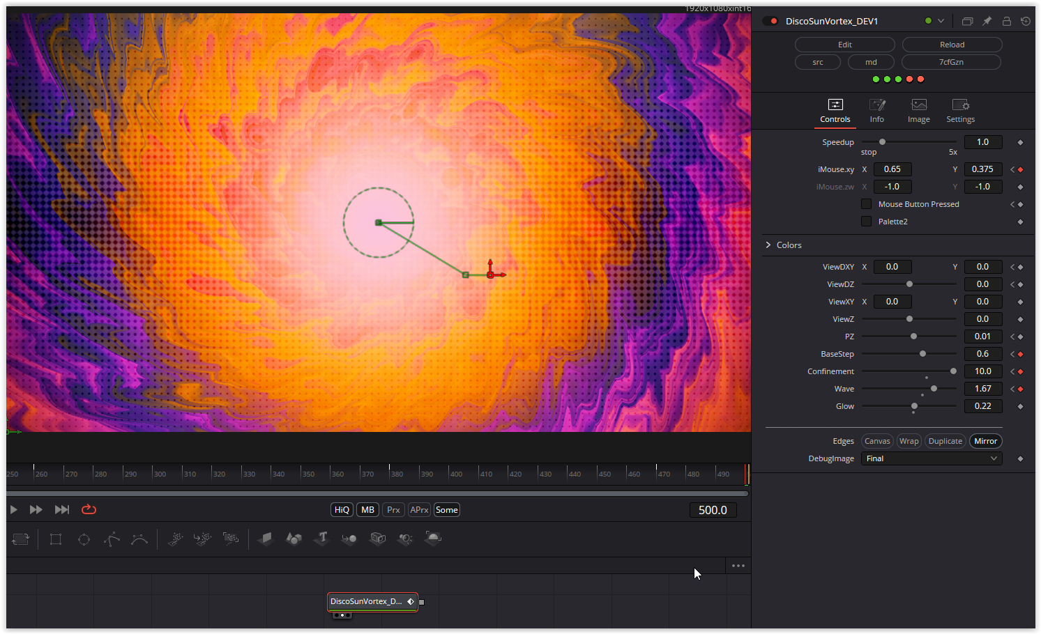1041x634 pixels.
Task: Select the B-Spline mask tool
Action: pos(139,539)
